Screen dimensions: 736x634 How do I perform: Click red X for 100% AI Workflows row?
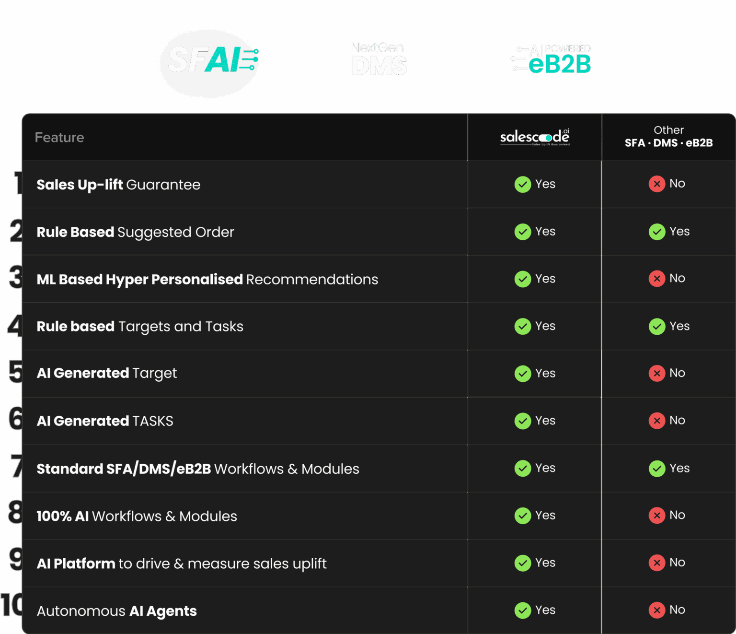(656, 515)
